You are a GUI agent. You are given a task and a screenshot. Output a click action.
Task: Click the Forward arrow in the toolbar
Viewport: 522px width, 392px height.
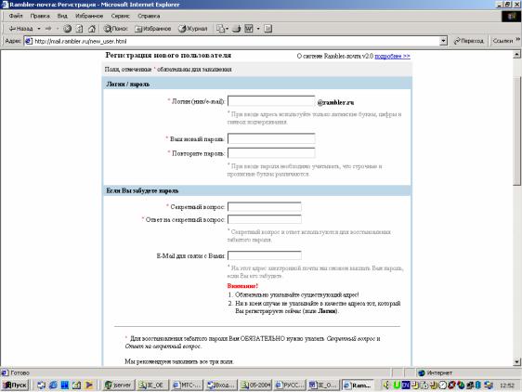click(x=48, y=29)
